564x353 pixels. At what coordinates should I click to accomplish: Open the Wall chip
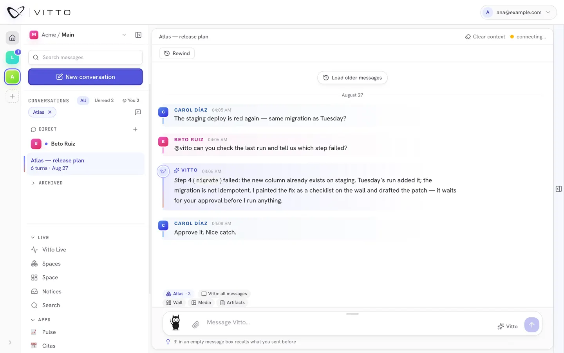174,302
